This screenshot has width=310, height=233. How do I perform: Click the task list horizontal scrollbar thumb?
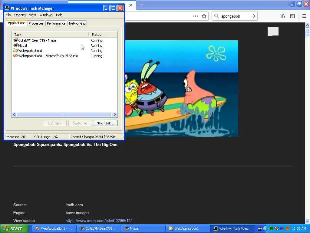coord(64,114)
